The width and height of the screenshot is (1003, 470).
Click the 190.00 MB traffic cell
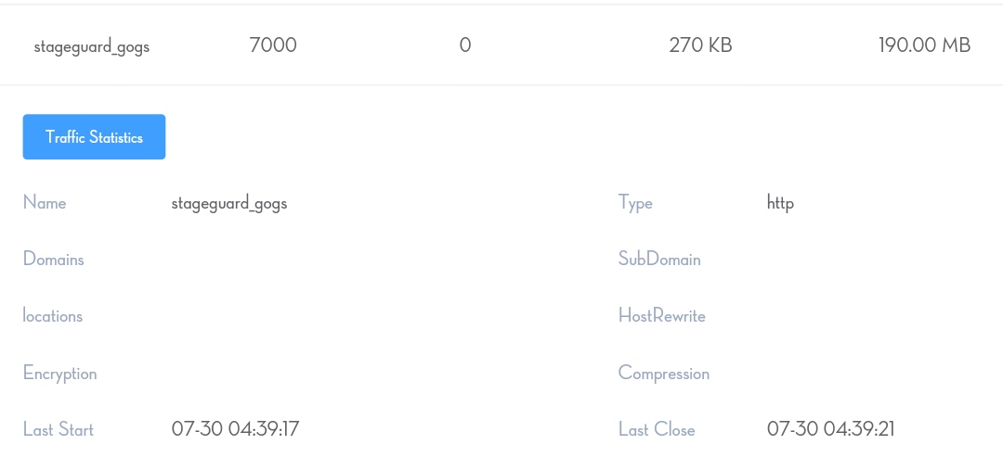point(924,44)
